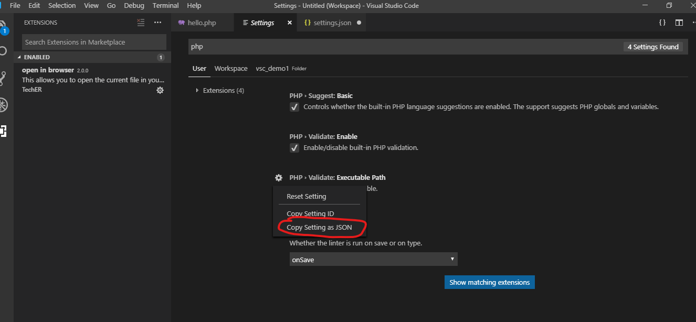
Task: Click the EXTENSIONS panel header title
Action: [40, 23]
